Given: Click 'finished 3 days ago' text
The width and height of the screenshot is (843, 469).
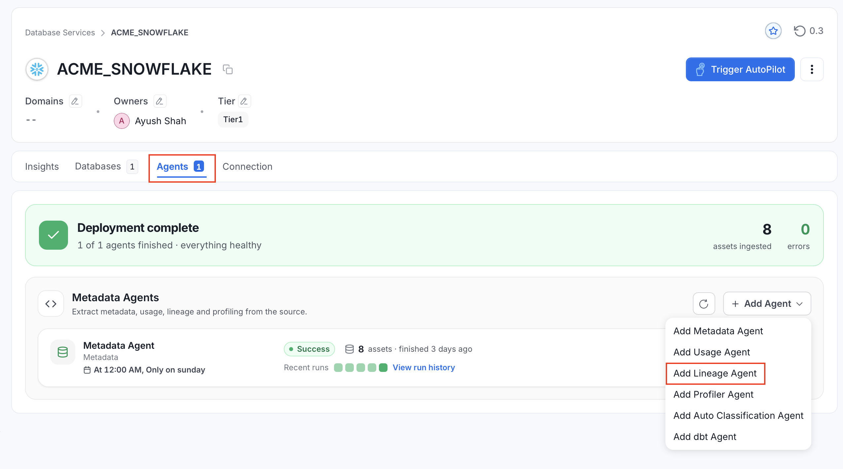Looking at the screenshot, I should tap(435, 349).
